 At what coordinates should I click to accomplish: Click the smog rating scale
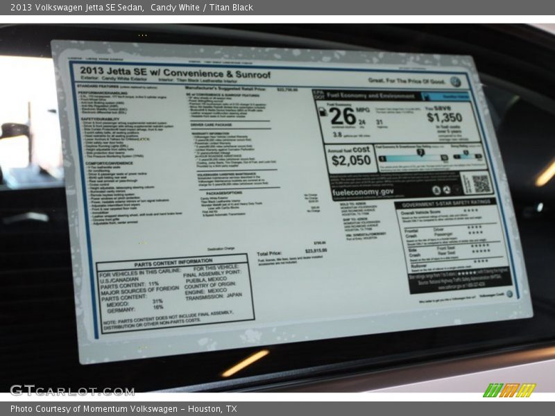point(468,155)
